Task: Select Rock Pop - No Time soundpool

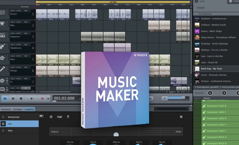Action: click(x=216, y=69)
